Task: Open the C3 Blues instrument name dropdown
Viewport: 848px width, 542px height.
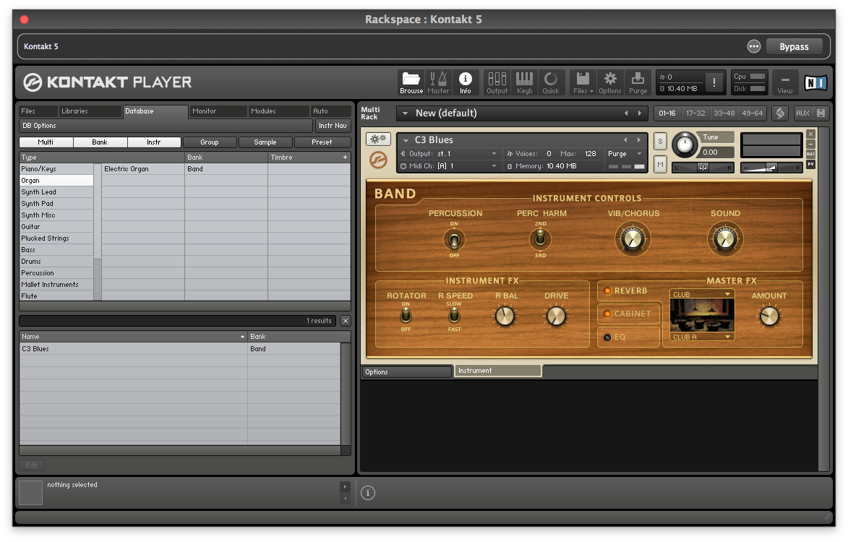Action: 406,140
